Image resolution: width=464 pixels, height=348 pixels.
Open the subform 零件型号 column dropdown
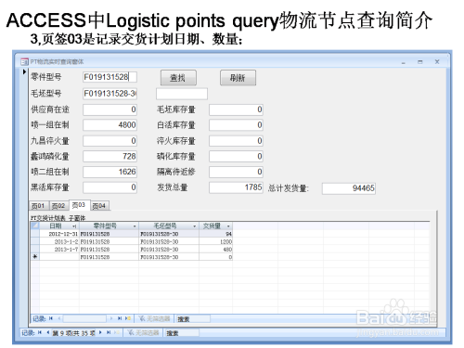(x=135, y=226)
